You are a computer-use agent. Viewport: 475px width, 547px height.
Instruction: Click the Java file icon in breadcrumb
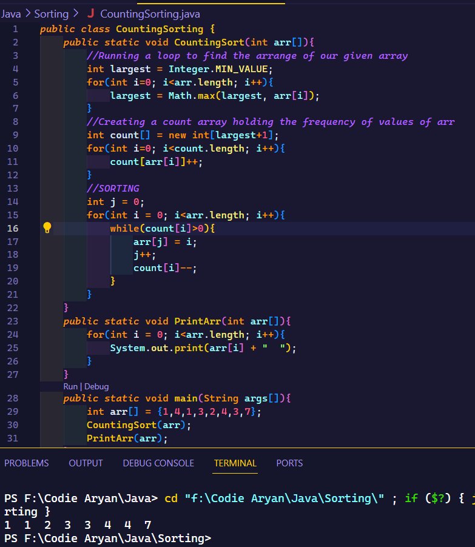(x=91, y=13)
